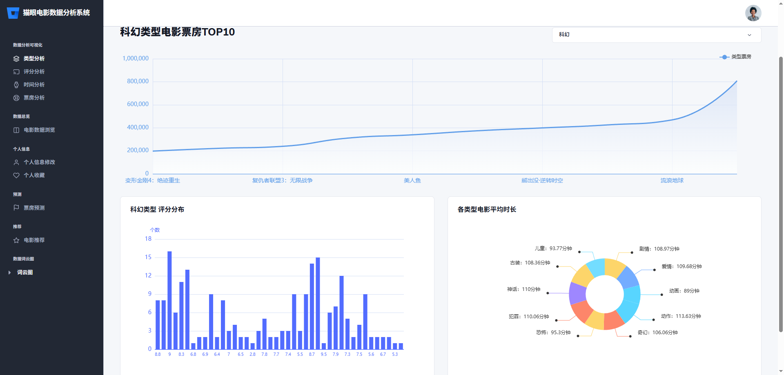Click the 猫眼 logo icon in sidebar header

pos(13,13)
